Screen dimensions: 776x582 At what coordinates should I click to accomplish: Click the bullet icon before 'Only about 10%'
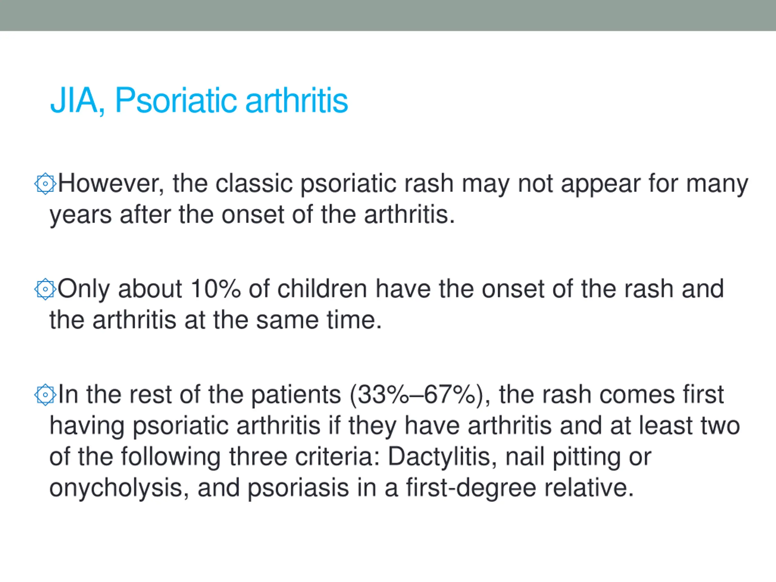click(x=45, y=289)
